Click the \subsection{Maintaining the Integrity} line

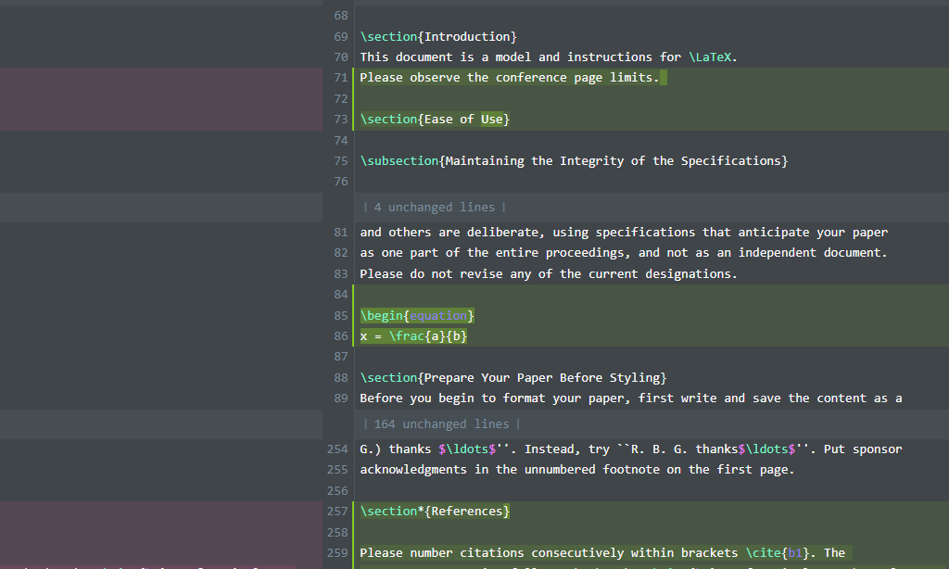[x=574, y=160]
